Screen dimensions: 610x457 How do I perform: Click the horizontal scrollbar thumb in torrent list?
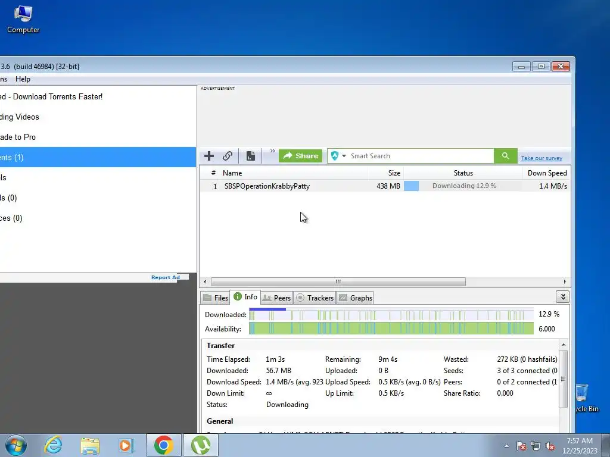[338, 281]
